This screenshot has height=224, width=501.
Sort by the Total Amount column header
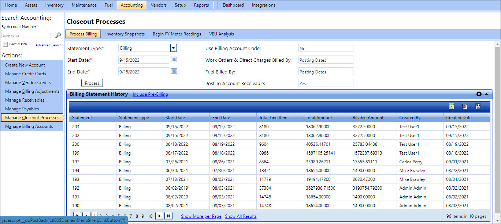(x=326, y=118)
